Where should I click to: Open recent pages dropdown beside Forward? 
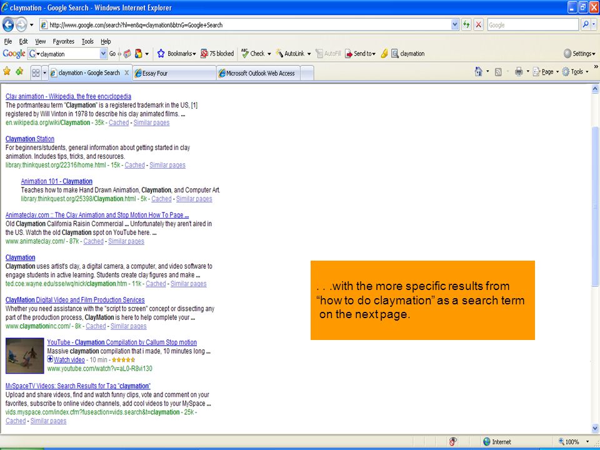click(x=31, y=25)
